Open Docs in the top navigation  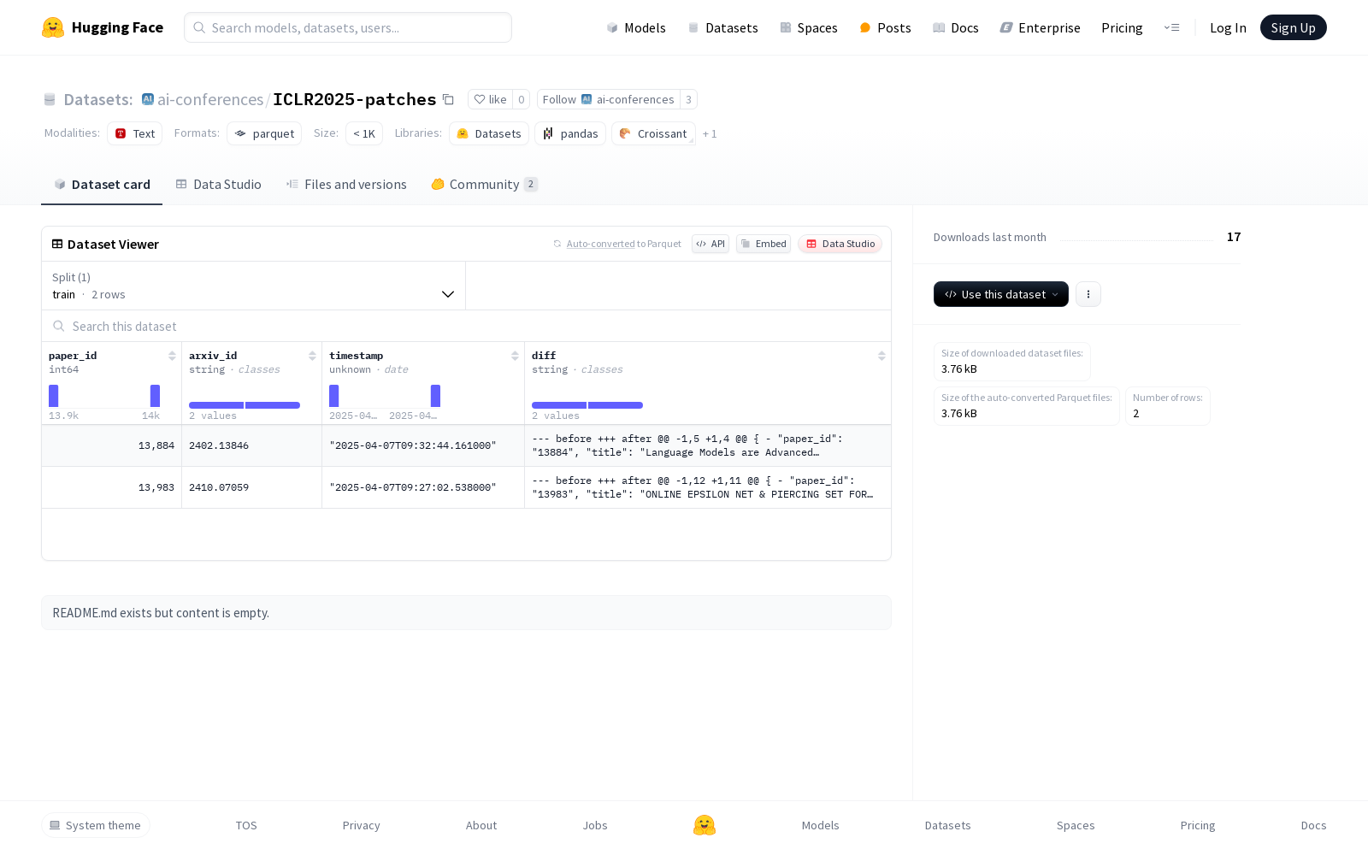(956, 27)
